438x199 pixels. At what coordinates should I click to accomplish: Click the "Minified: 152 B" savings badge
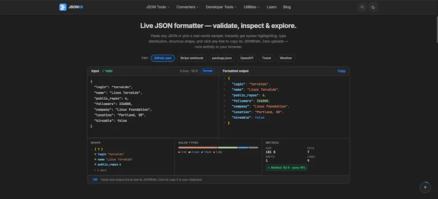pyautogui.click(x=286, y=168)
